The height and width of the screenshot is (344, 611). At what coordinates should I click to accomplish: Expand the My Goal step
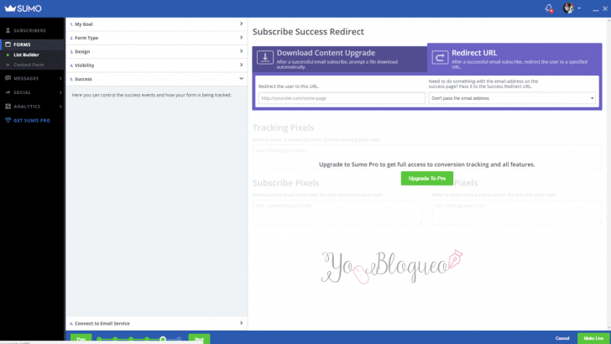pyautogui.click(x=156, y=24)
